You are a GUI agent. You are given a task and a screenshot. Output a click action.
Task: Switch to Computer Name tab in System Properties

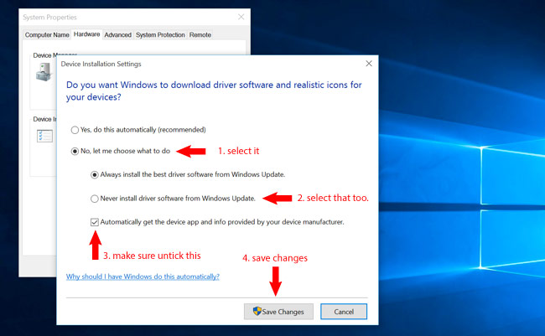coord(47,35)
